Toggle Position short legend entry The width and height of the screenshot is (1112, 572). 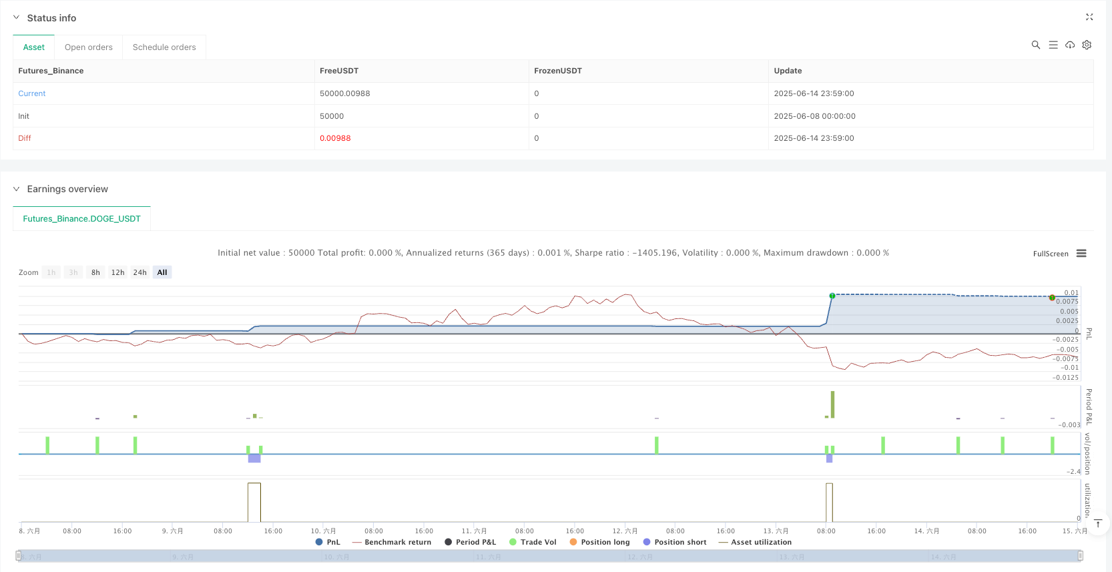(674, 542)
